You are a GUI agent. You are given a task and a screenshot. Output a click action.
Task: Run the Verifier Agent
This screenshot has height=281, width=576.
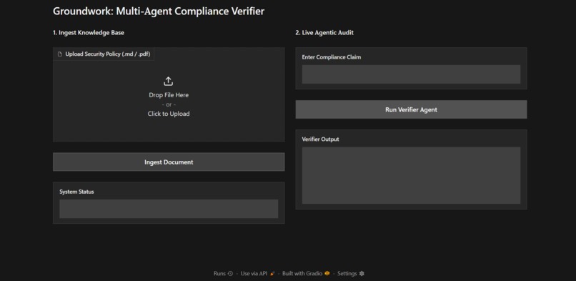click(411, 109)
